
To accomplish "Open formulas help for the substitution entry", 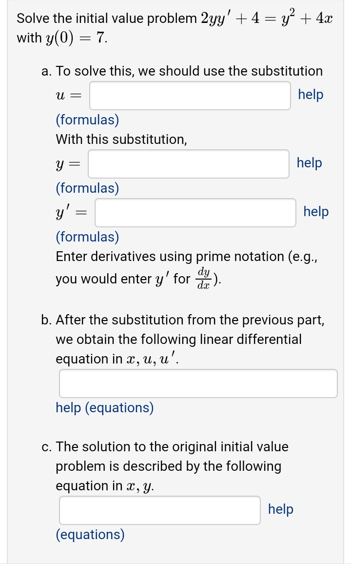I will (x=87, y=120).
